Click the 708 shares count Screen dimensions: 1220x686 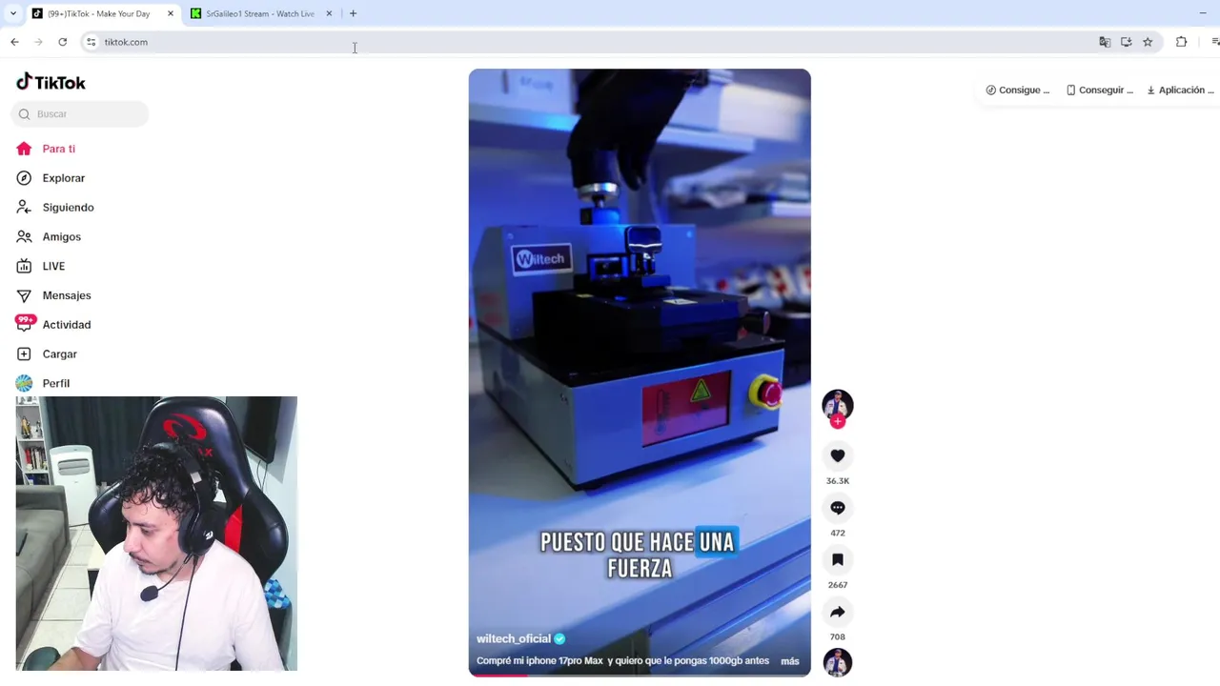coord(838,636)
